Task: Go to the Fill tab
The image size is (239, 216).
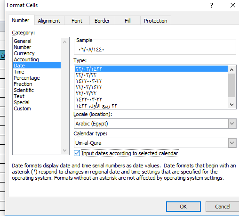Action: [x=127, y=21]
